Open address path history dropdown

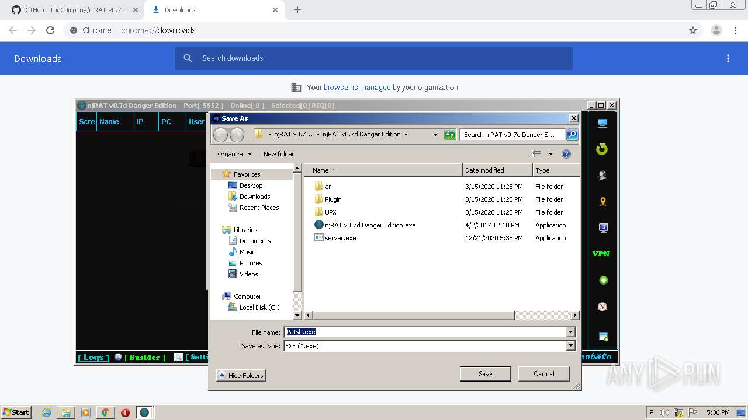point(435,135)
